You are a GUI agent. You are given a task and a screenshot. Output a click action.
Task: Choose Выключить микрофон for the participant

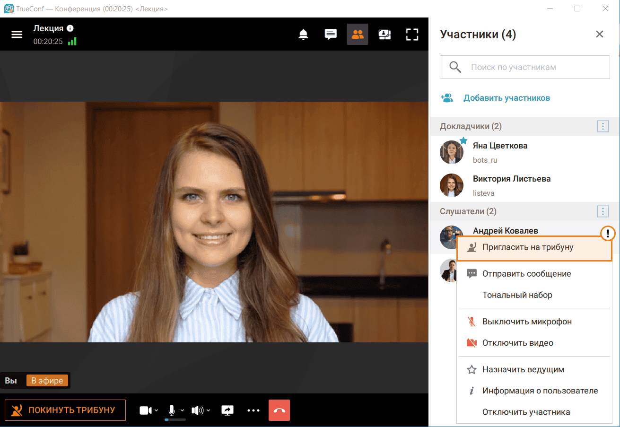pos(534,322)
